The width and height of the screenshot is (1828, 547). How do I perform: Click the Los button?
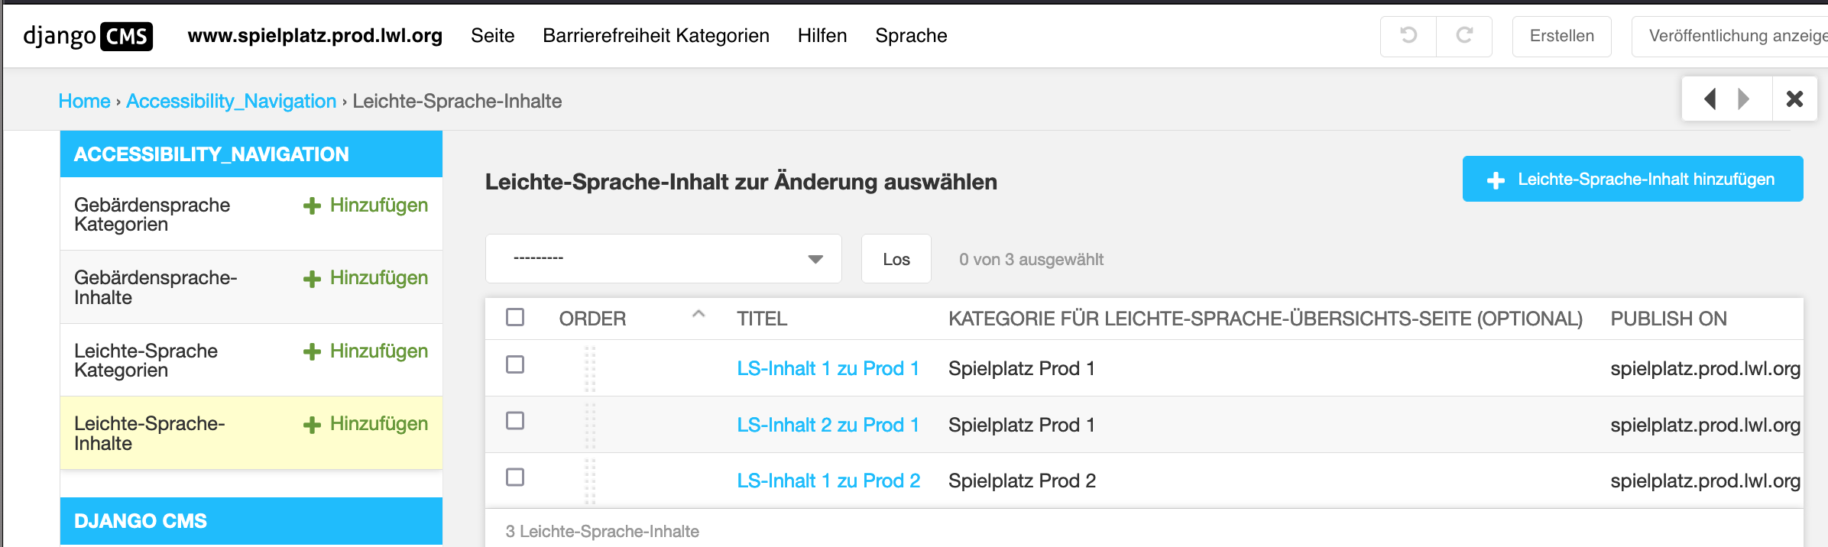click(896, 259)
